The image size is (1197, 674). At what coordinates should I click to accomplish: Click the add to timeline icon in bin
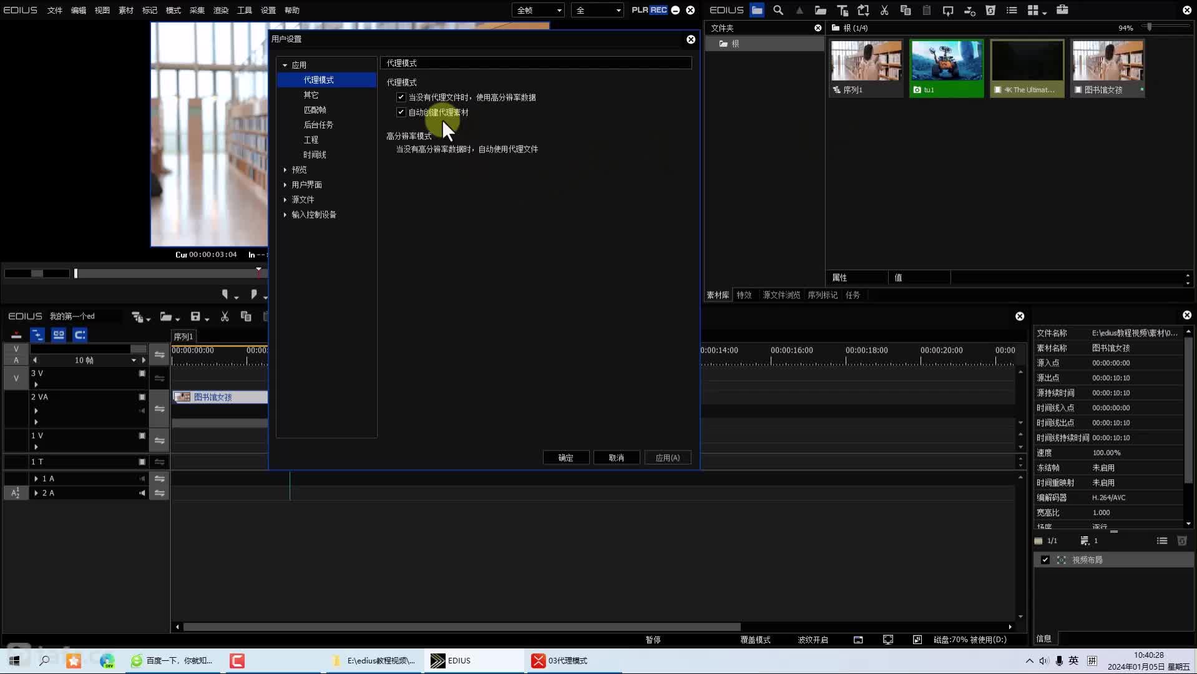[x=969, y=10]
